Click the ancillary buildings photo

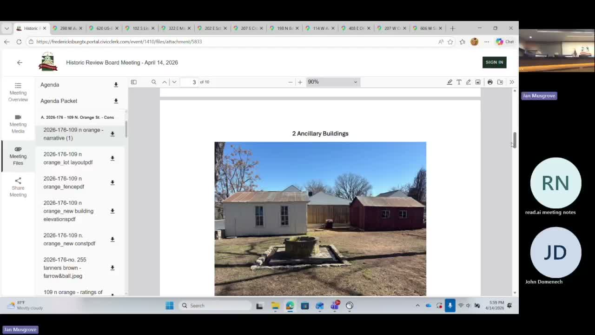click(320, 219)
